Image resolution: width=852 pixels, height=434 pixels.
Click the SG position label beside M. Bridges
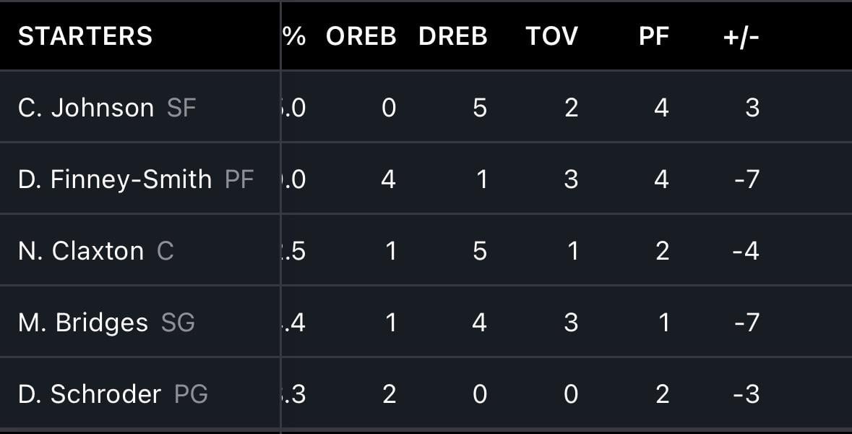(178, 323)
